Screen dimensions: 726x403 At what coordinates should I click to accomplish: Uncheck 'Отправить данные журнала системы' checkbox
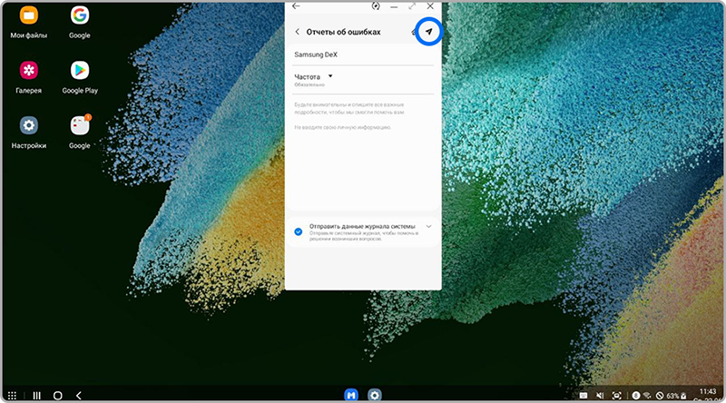[x=299, y=231]
